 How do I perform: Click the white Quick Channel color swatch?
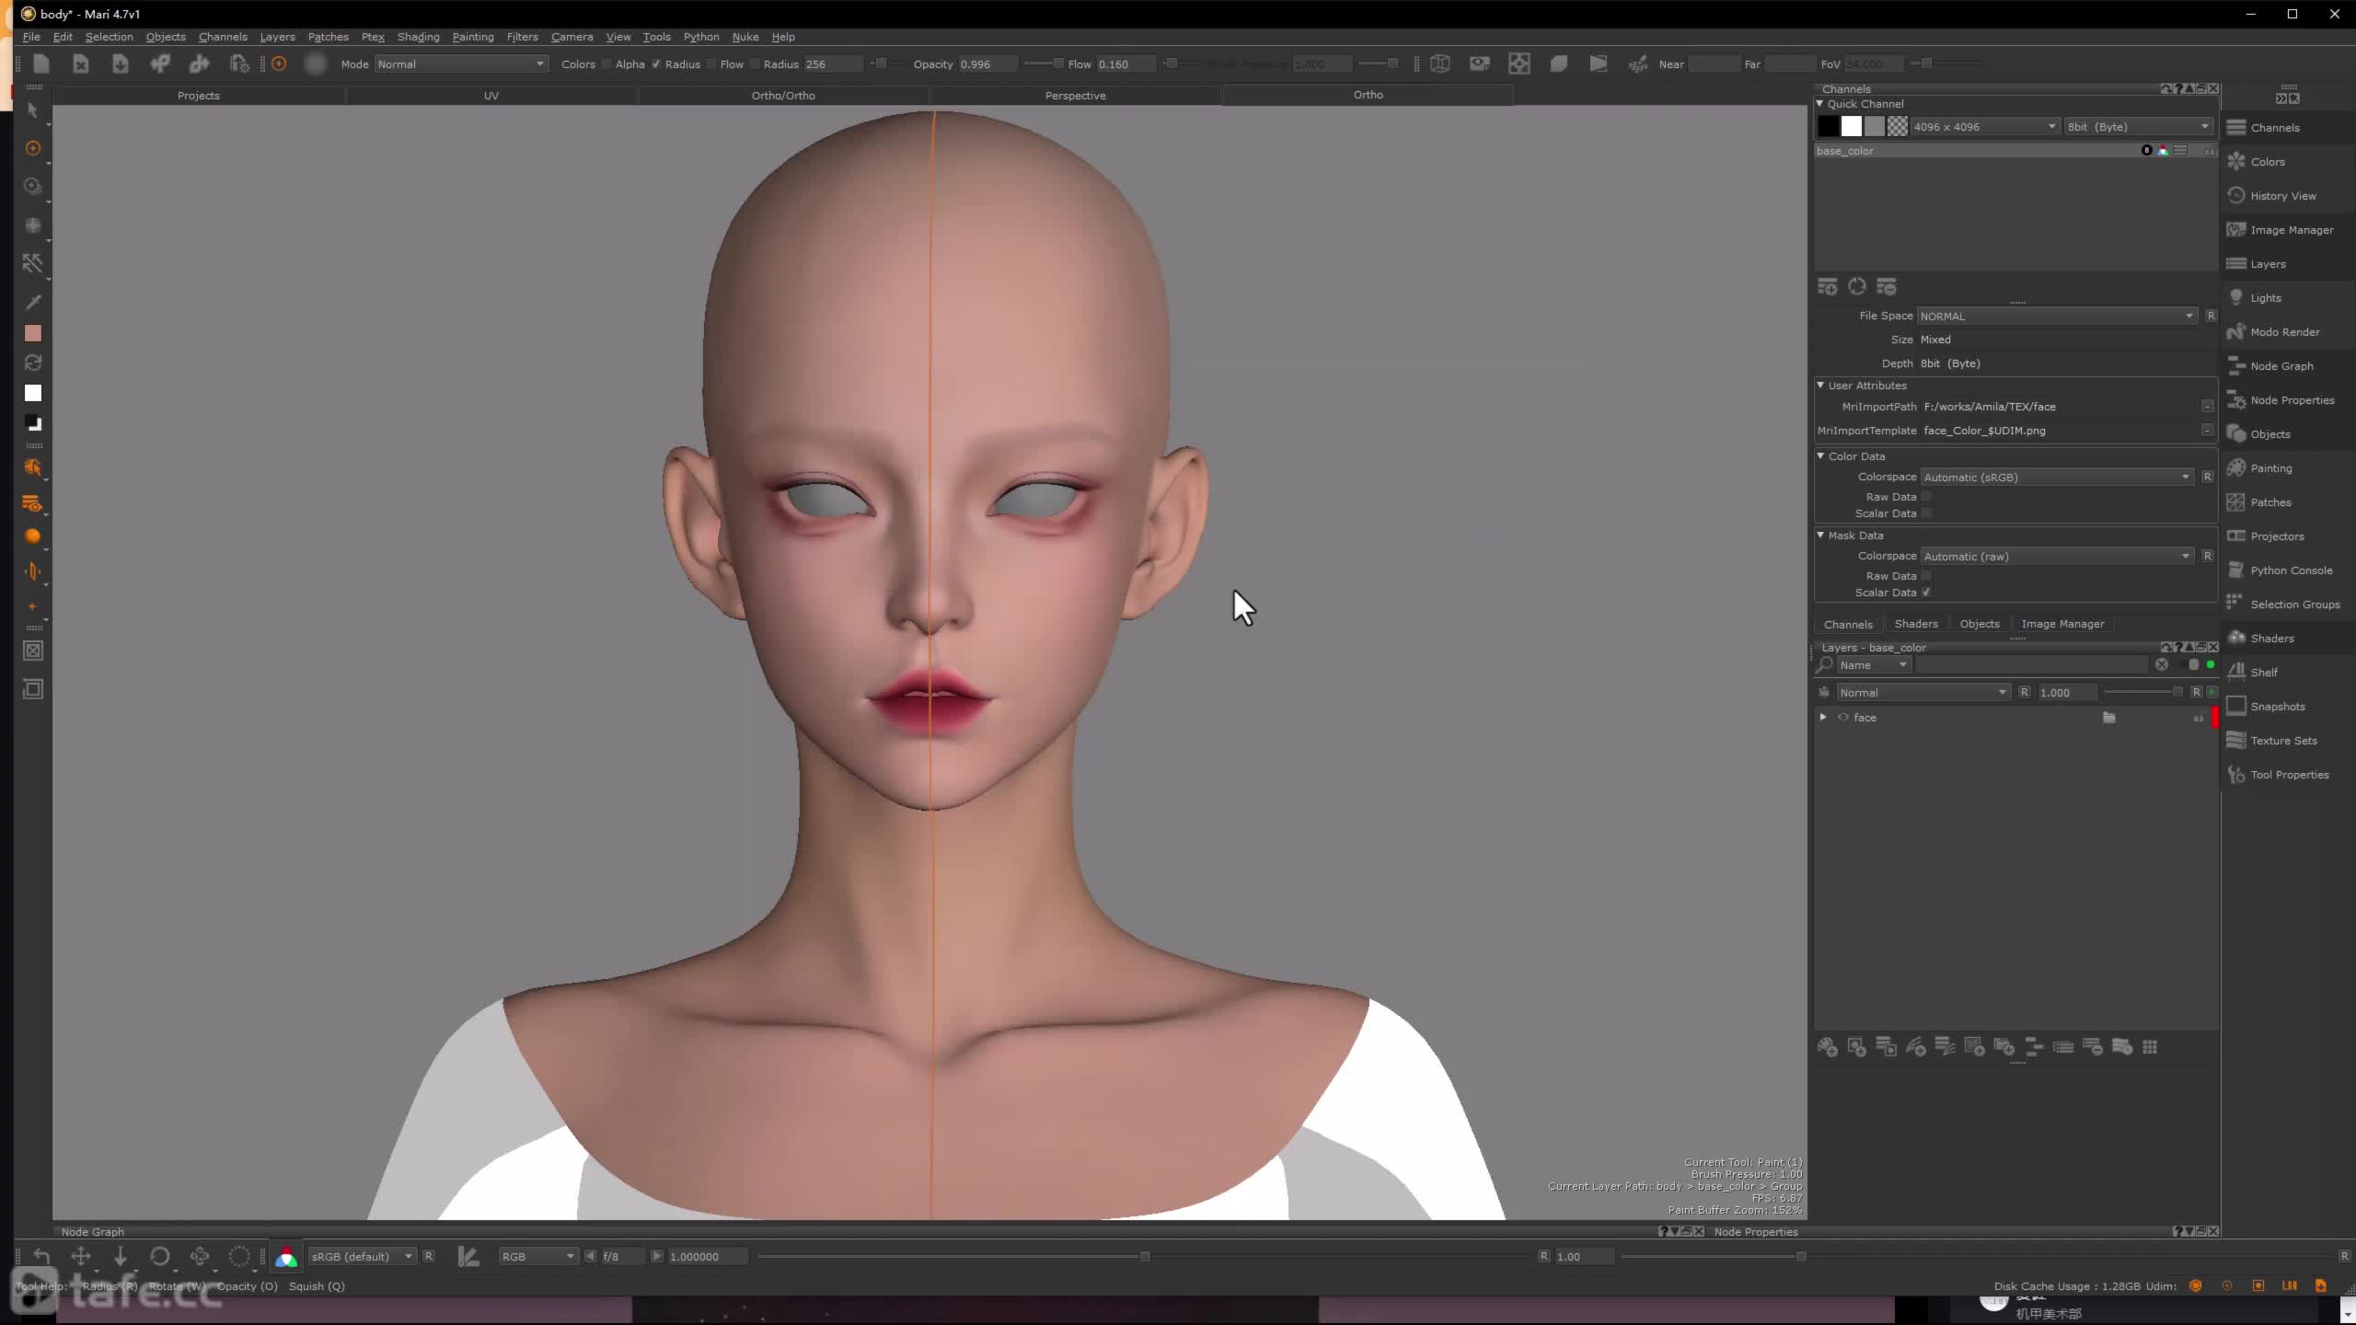1851,127
